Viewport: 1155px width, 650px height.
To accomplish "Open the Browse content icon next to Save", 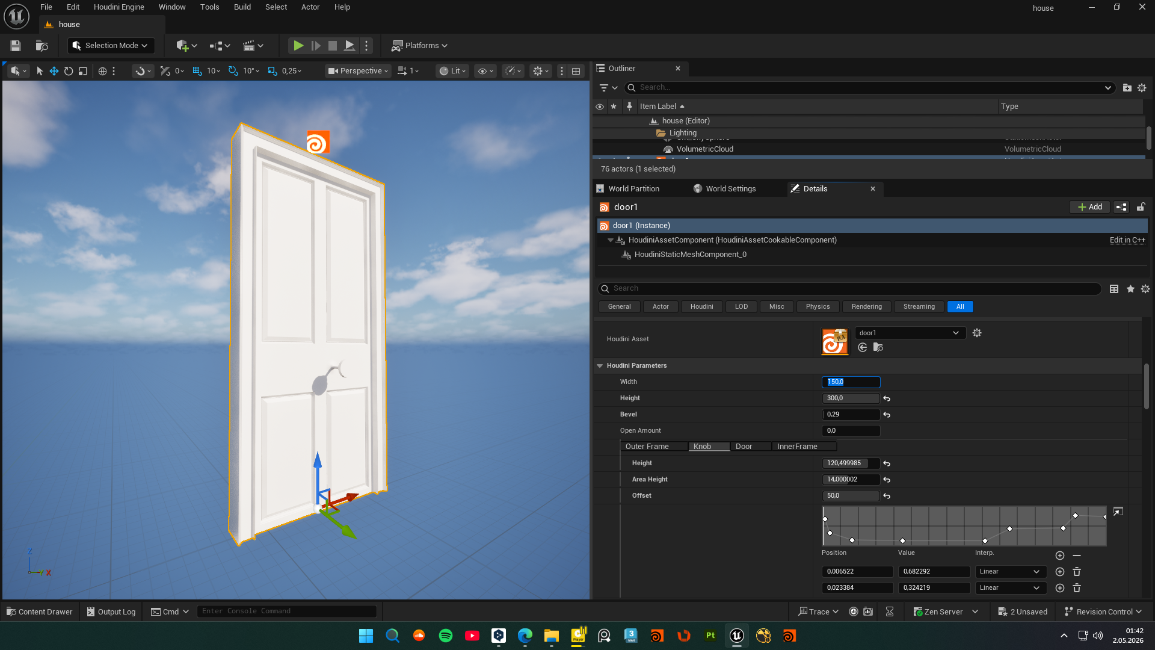I will coord(42,46).
